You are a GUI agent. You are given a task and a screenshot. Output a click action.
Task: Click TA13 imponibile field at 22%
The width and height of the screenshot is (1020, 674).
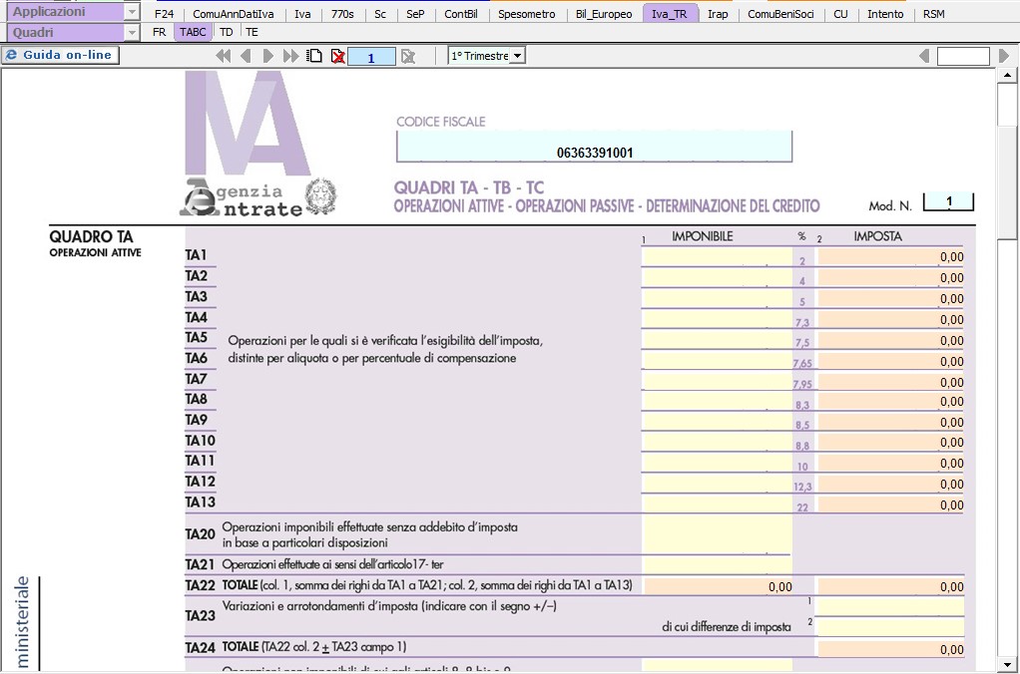tap(717, 505)
